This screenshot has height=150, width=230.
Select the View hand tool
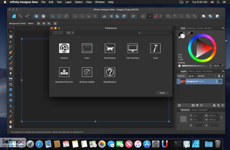click(11, 122)
